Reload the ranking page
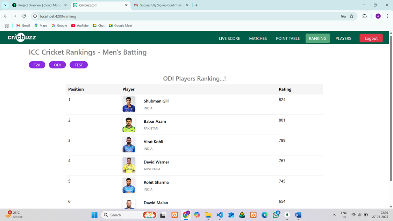 tap(24, 16)
